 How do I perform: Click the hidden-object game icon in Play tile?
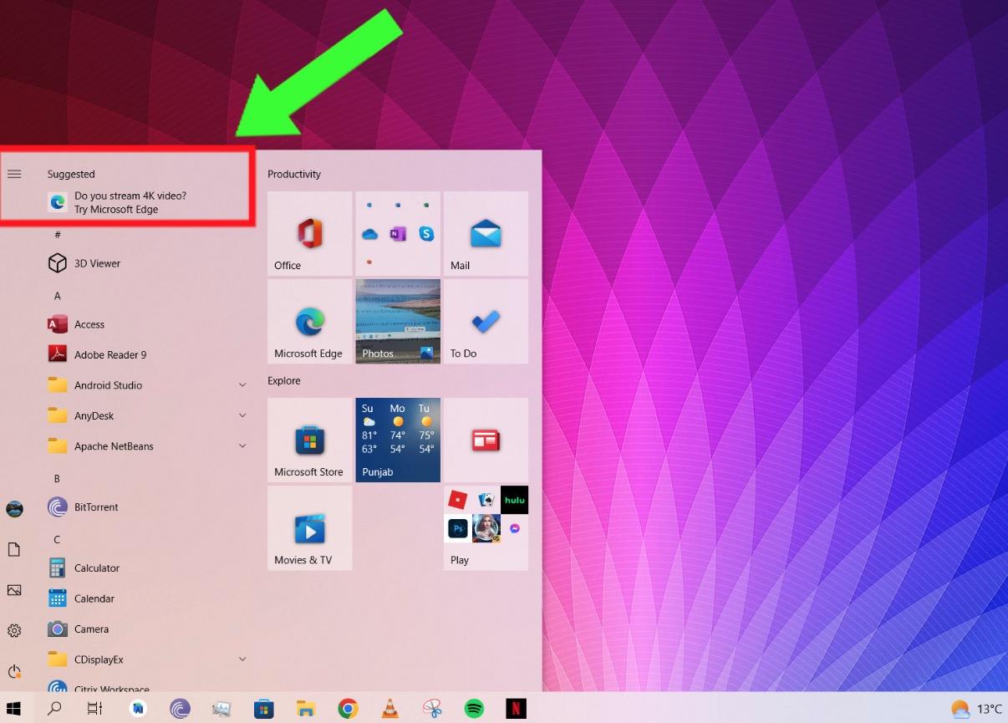point(486,528)
